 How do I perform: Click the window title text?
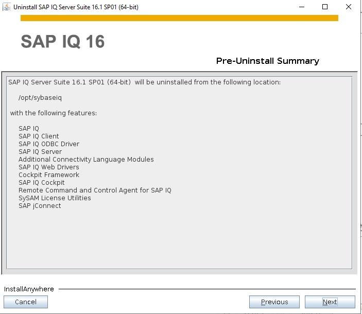[76, 7]
